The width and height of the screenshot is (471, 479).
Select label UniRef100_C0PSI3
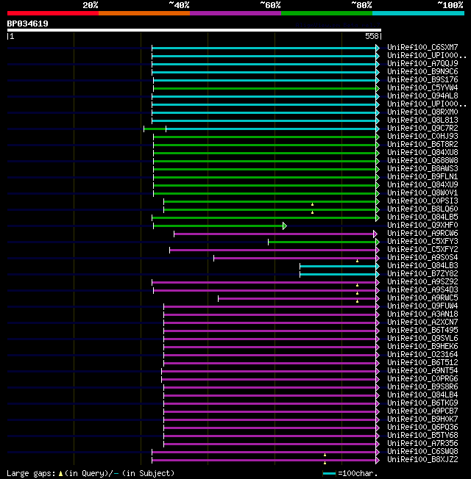[x=422, y=201]
